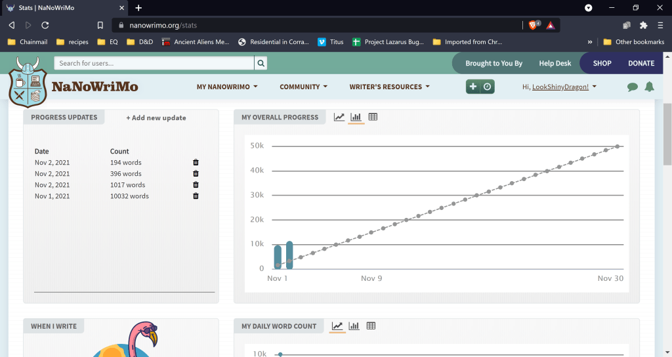672x357 pixels.
Task: Click the Search for users field
Action: click(x=154, y=64)
